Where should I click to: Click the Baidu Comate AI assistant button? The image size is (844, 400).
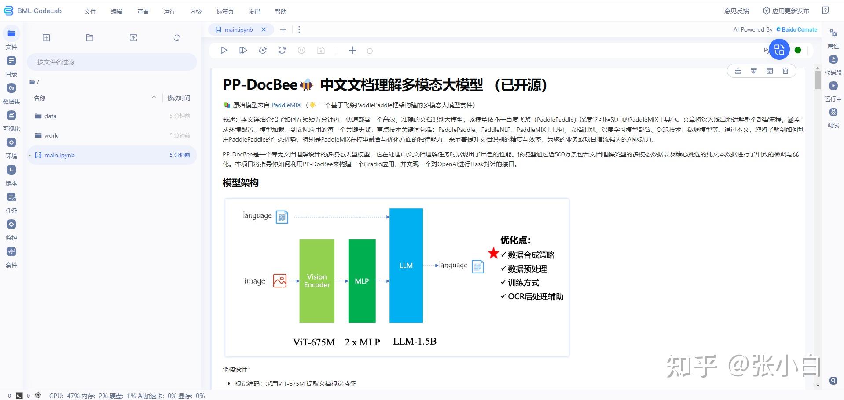[796, 29]
